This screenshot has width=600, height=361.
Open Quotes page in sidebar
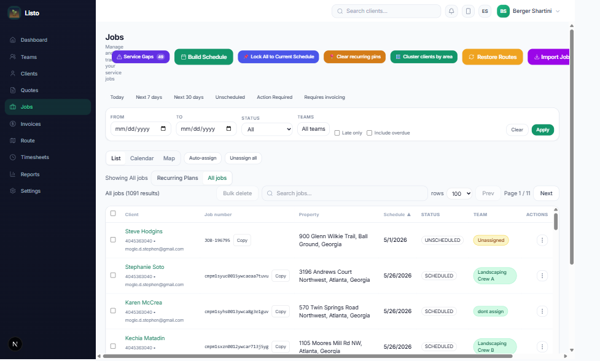(48, 90)
